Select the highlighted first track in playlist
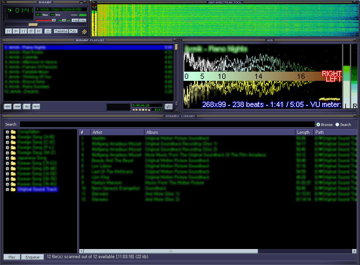The width and height of the screenshot is (360, 265). pos(88,47)
